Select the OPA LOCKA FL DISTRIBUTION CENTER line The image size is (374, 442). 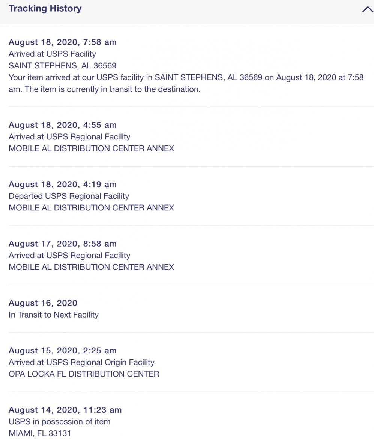(x=84, y=374)
